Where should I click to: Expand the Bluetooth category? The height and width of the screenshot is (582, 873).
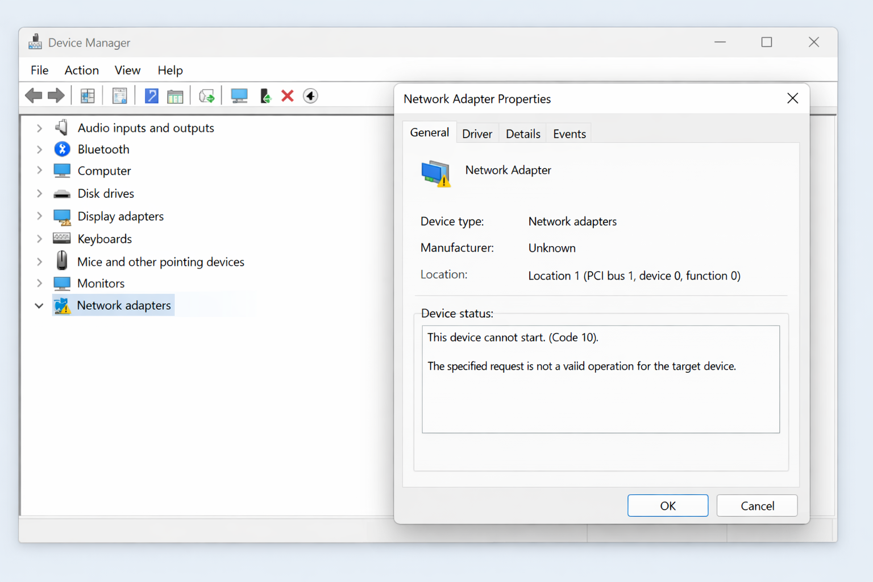pos(39,149)
